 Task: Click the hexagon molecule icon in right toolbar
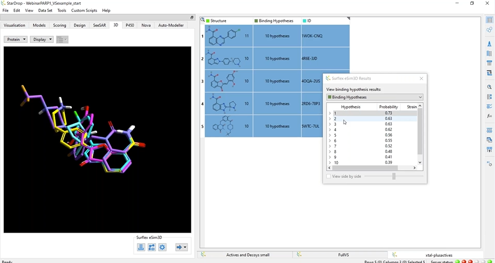coord(489,30)
